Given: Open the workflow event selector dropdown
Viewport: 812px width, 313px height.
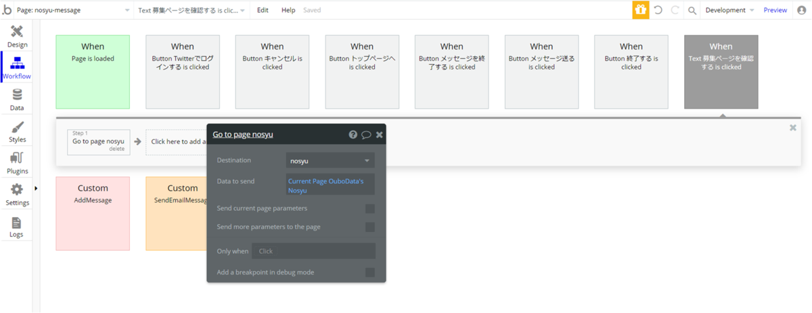Looking at the screenshot, I should (x=192, y=10).
